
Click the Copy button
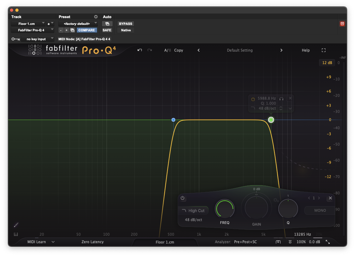tap(179, 50)
